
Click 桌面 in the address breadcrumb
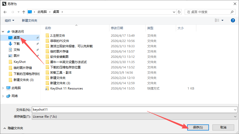click(56, 12)
